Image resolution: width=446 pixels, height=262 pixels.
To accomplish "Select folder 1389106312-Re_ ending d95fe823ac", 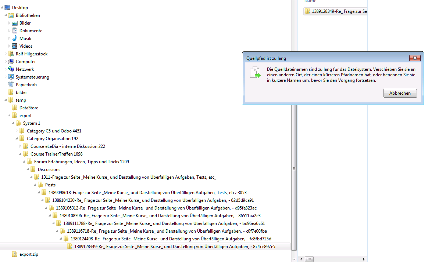I will point(156,208).
